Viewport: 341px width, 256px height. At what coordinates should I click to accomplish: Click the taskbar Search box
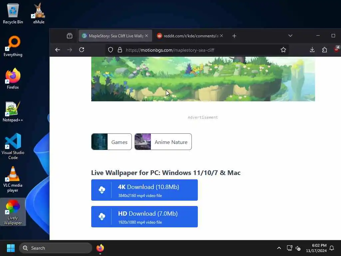coord(56,248)
